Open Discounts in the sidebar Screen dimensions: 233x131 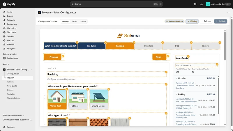(x=11, y=32)
